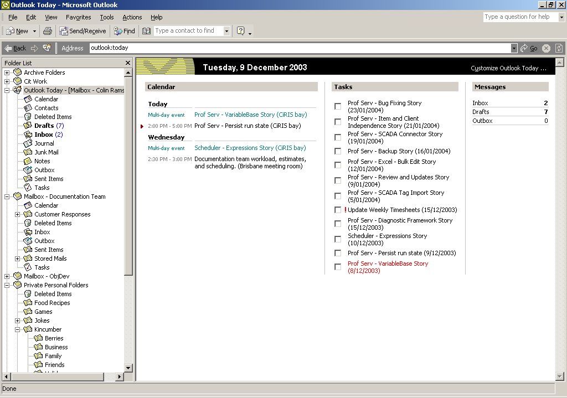Click the Stop loading icon
567x398 pixels.
coord(546,48)
